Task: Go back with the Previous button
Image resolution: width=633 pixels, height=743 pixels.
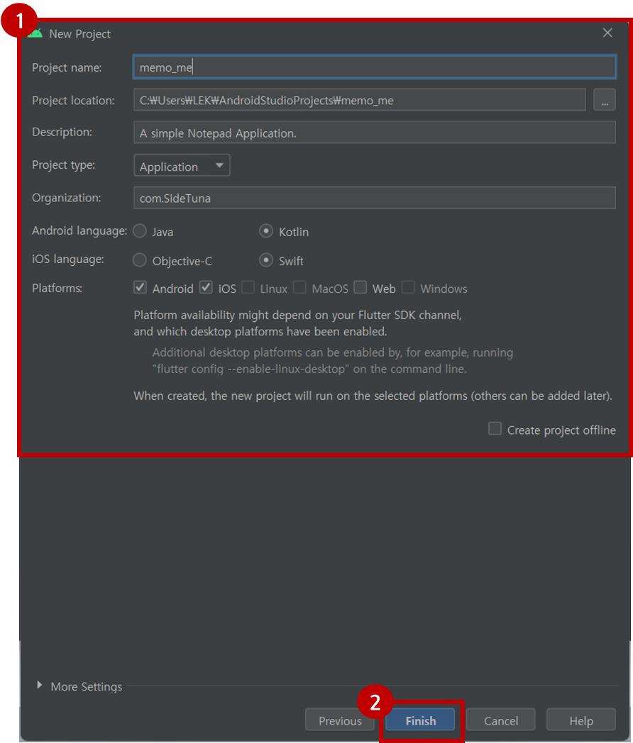Action: point(340,720)
